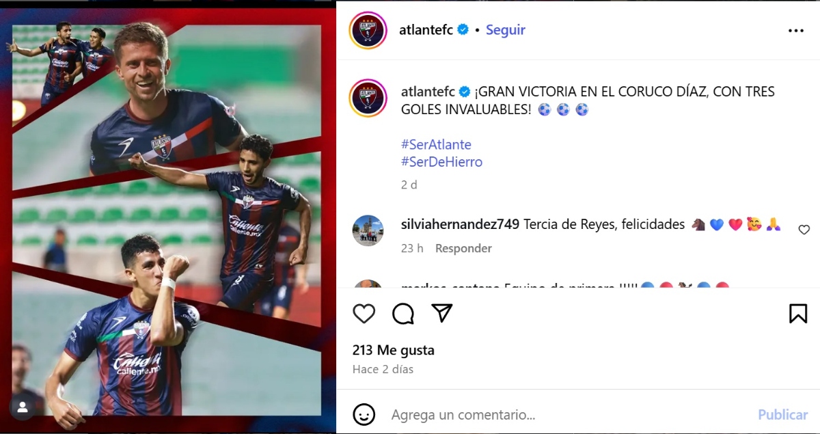Open the emoji picker smiley icon

tap(364, 414)
